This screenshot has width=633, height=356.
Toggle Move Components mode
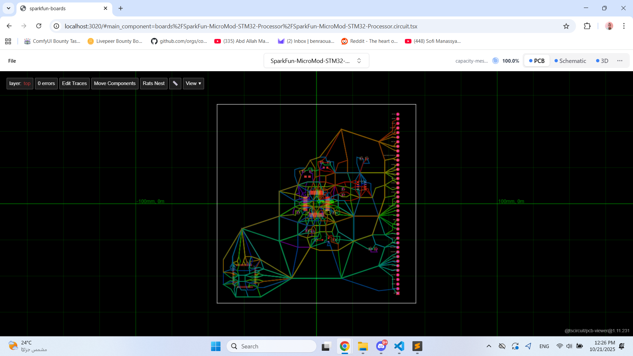point(114,83)
